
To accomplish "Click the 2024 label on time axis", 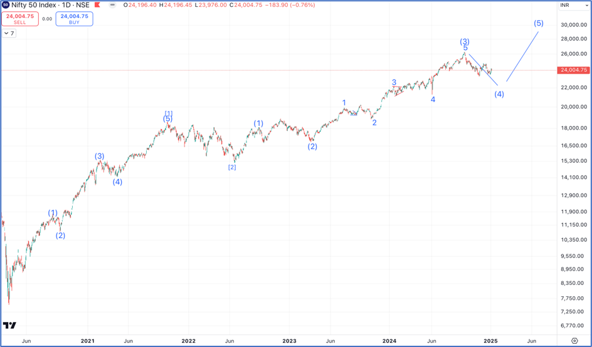I will tap(389, 341).
